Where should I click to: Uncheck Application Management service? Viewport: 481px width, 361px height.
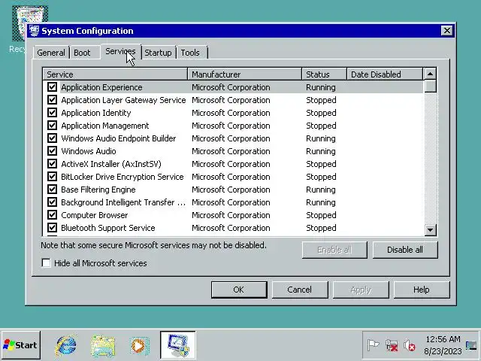pos(52,126)
